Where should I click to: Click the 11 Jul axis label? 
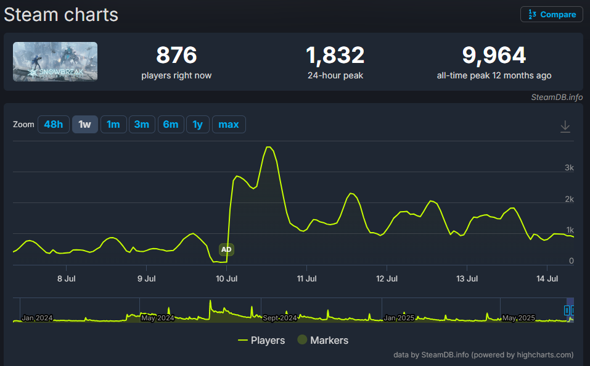click(x=306, y=278)
